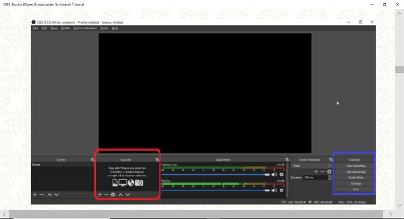Remove transition with the minus icon

322,172
